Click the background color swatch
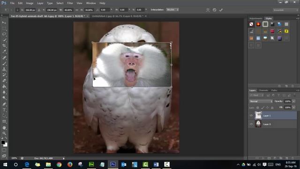 6,145
